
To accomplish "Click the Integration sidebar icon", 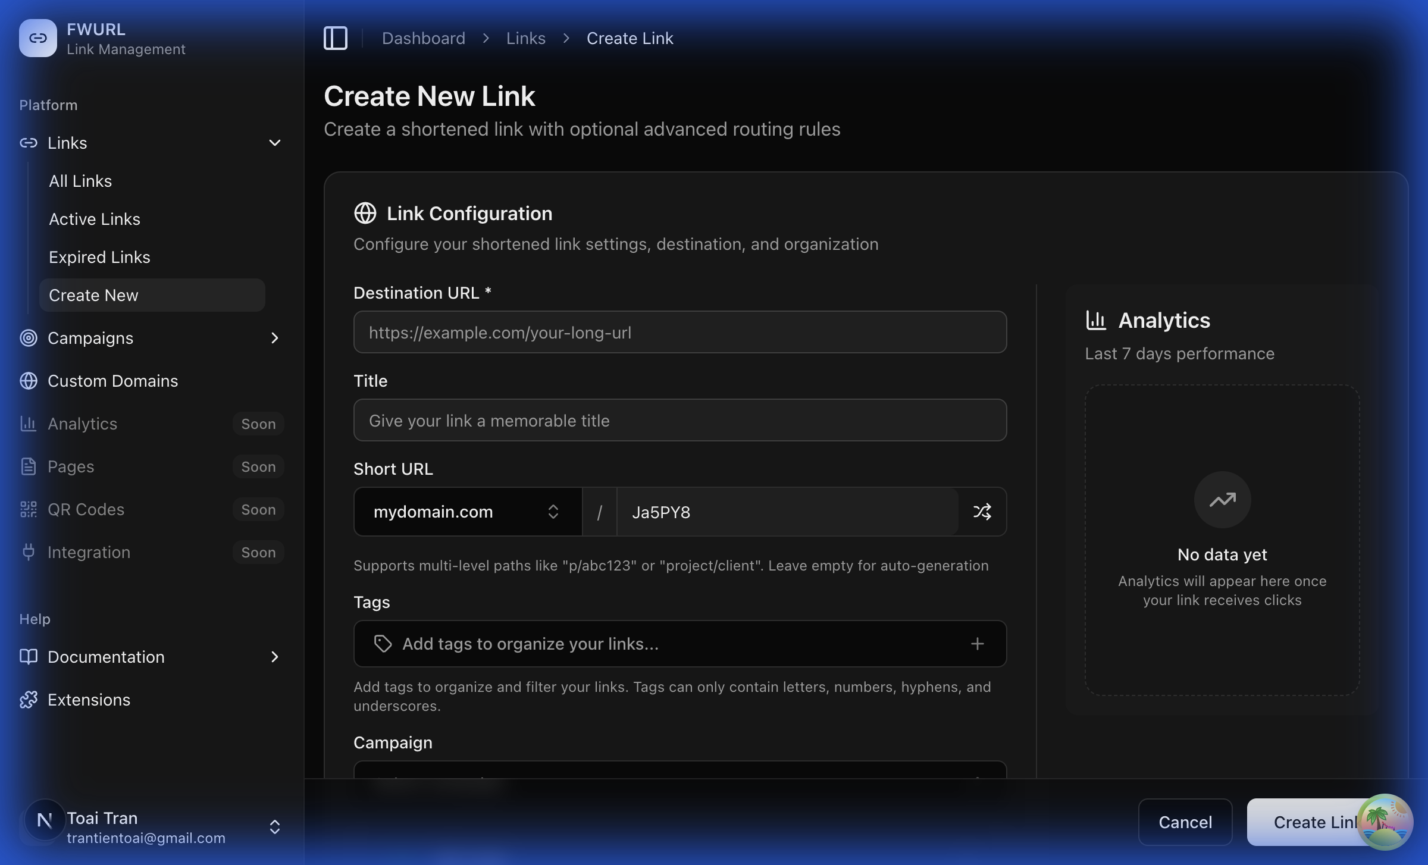I will (x=28, y=551).
